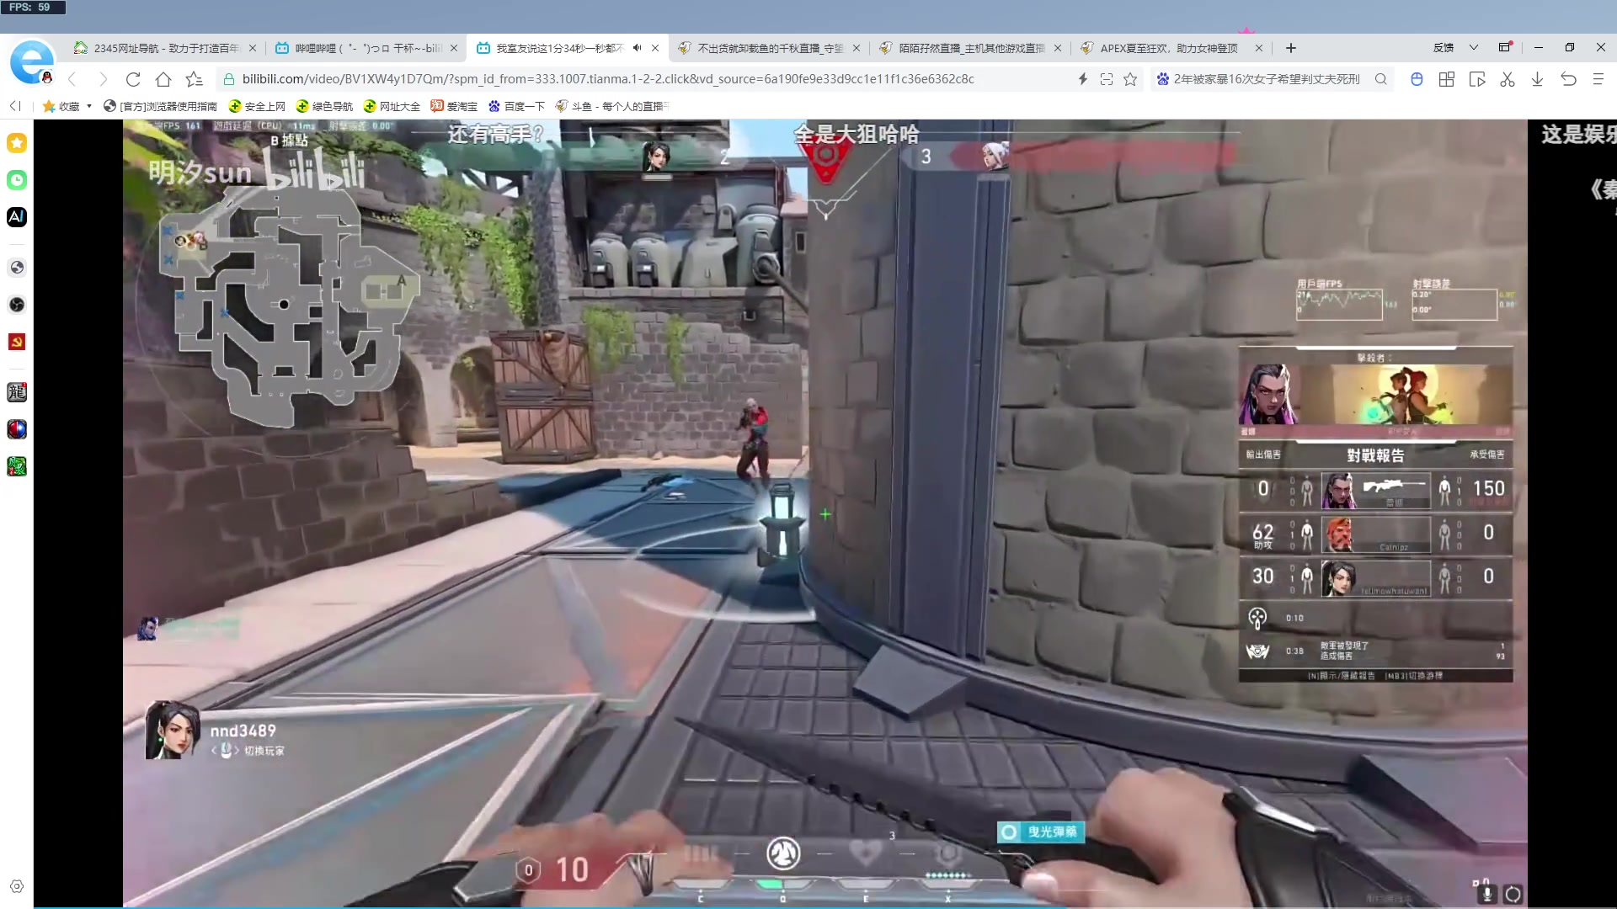Open the browser home page

coord(163,79)
